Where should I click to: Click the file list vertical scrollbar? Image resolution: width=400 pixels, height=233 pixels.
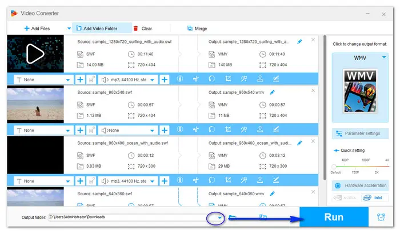[325, 107]
